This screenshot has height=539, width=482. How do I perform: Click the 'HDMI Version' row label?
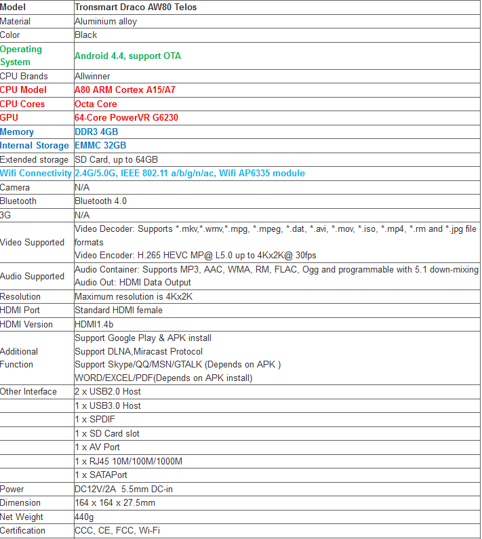(26, 325)
